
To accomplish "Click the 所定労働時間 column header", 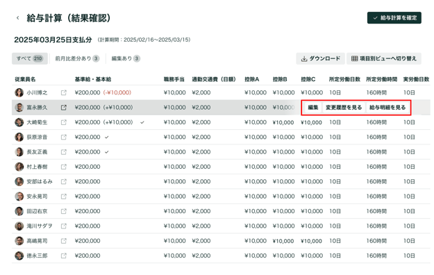I will (381, 79).
